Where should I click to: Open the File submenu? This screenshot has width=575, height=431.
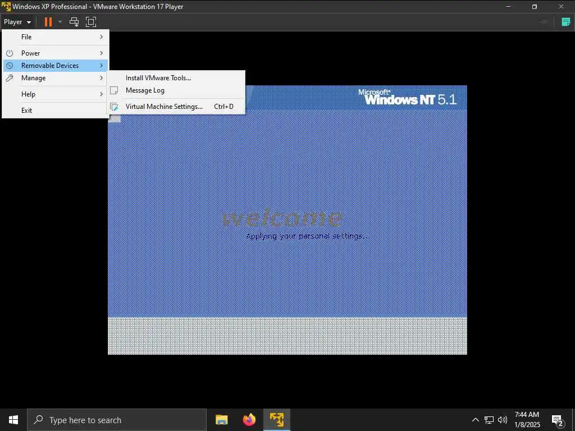(x=55, y=37)
